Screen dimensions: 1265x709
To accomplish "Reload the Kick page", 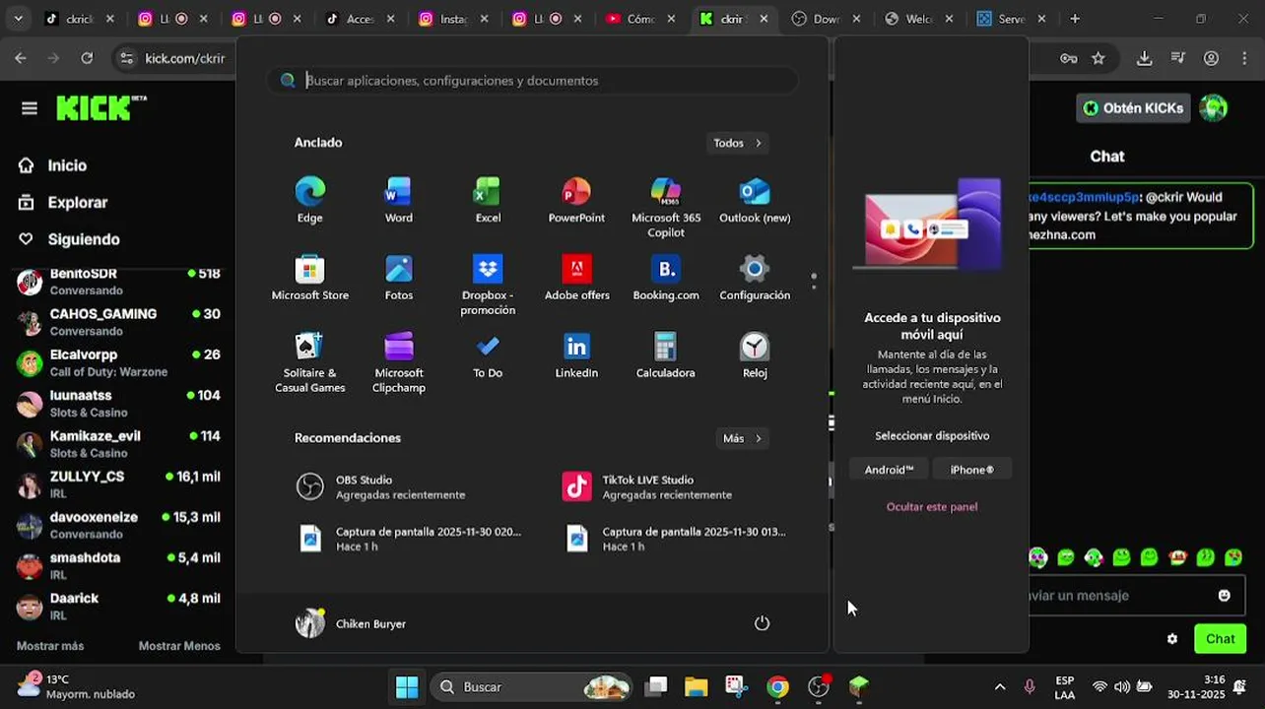I will pyautogui.click(x=87, y=58).
